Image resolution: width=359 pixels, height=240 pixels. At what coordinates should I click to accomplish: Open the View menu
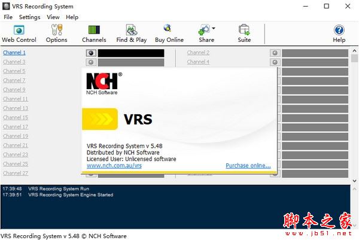[53, 17]
